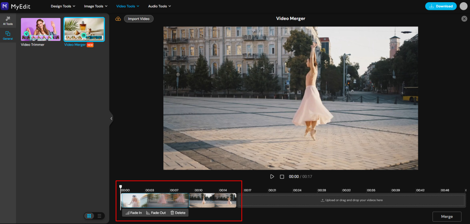Open the Image Tools menu

coord(95,6)
